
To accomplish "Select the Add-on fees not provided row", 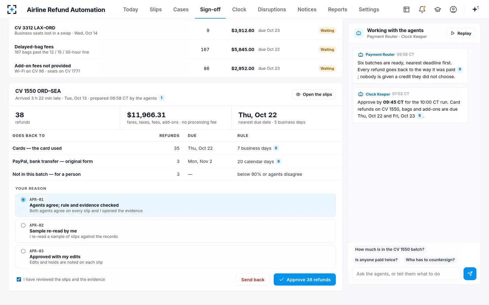I will [x=176, y=68].
